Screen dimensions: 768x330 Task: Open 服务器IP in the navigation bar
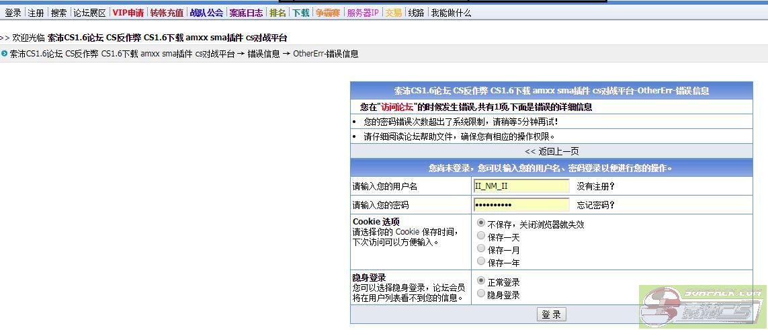(x=363, y=13)
